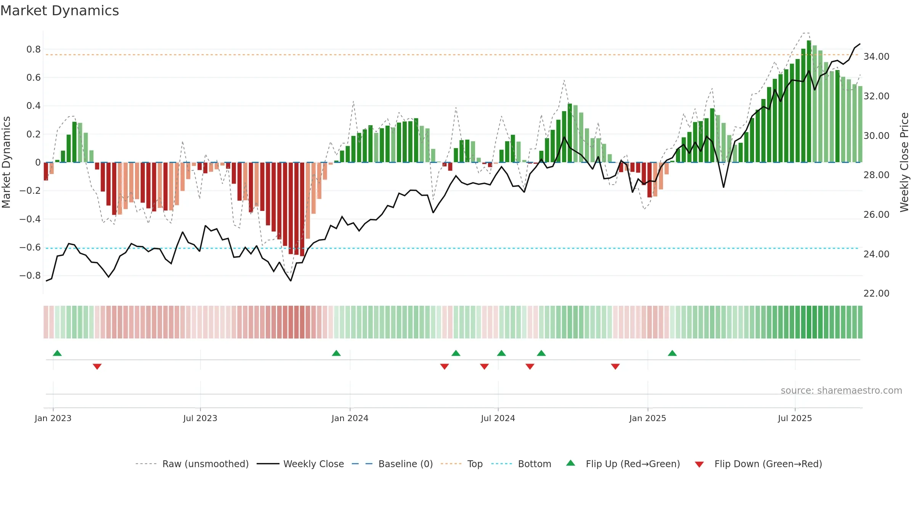Click the deepest dark red bar in late 2023
The image size is (915, 514).
point(302,209)
